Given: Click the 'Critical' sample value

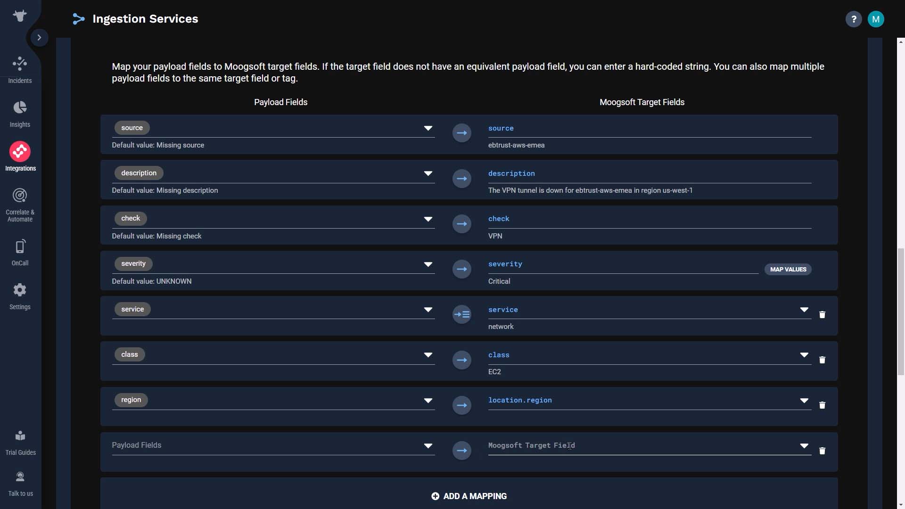Looking at the screenshot, I should tap(499, 281).
